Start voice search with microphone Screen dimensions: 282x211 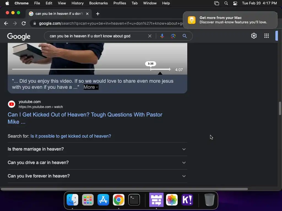(x=162, y=36)
